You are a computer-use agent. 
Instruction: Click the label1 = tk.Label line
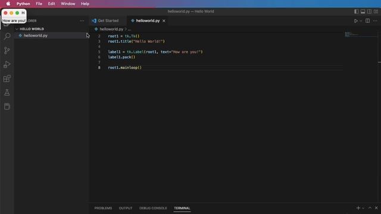[155, 52]
